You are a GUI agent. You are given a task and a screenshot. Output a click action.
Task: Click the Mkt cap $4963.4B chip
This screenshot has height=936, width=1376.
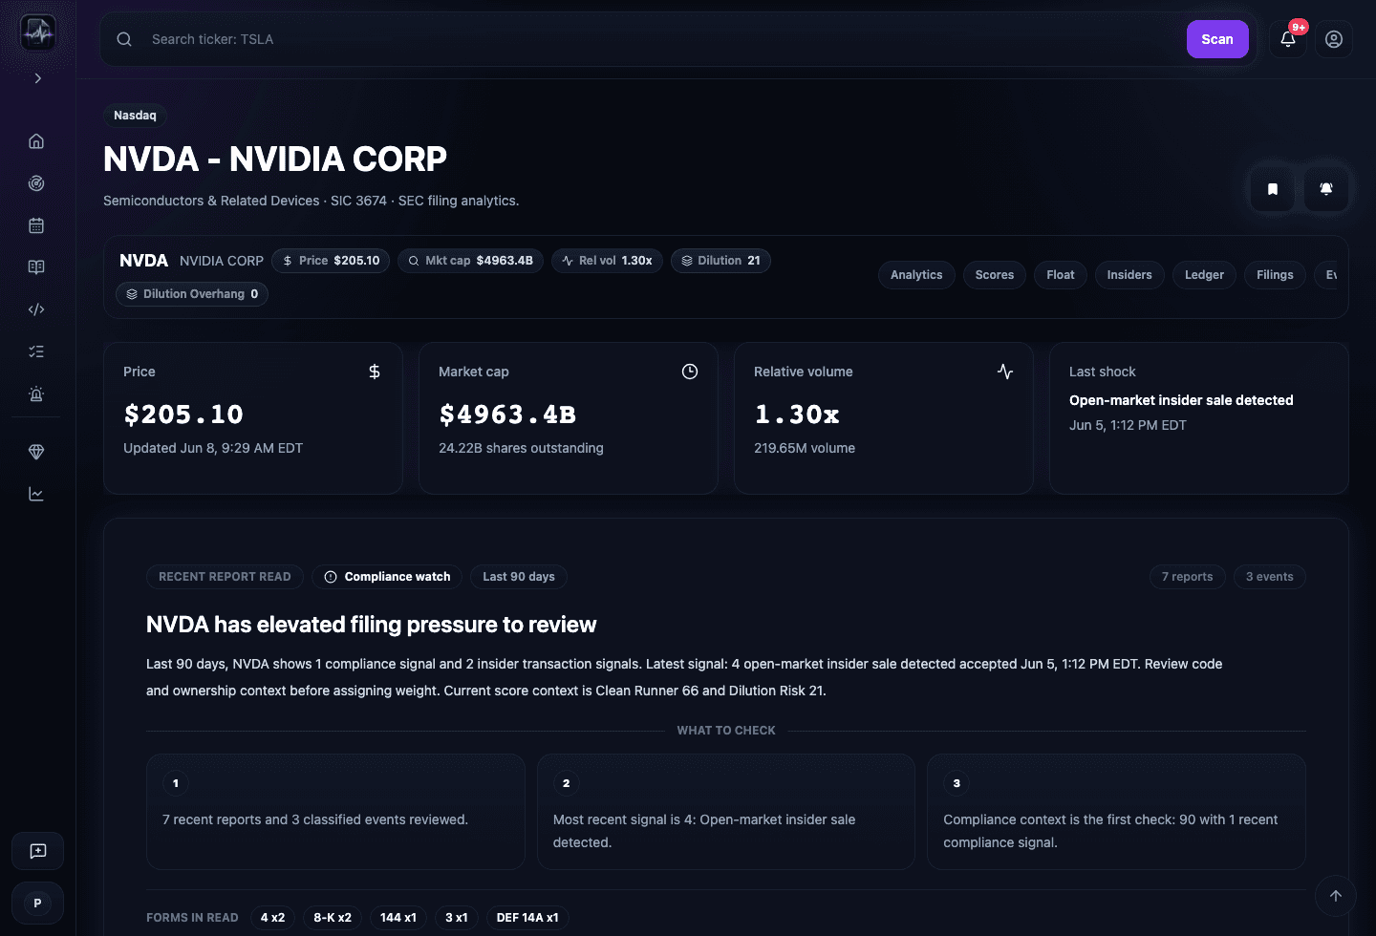[471, 261]
